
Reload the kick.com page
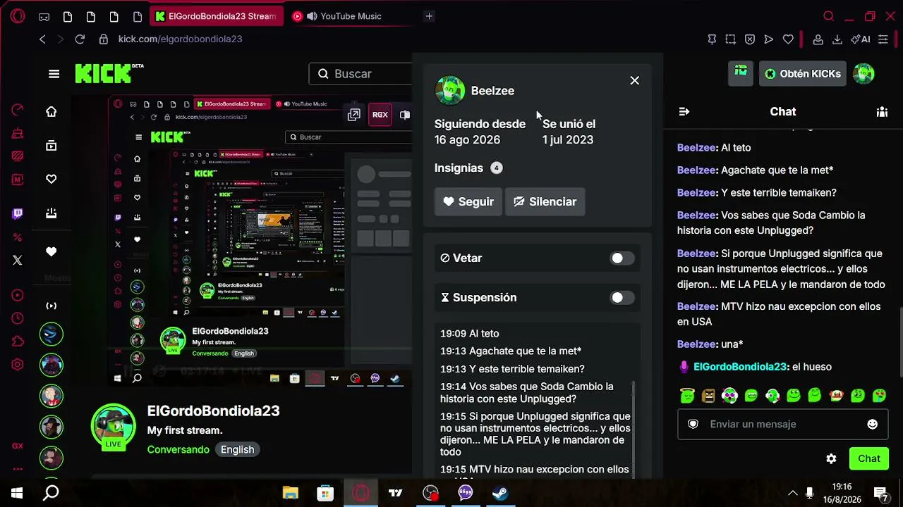[x=80, y=39]
